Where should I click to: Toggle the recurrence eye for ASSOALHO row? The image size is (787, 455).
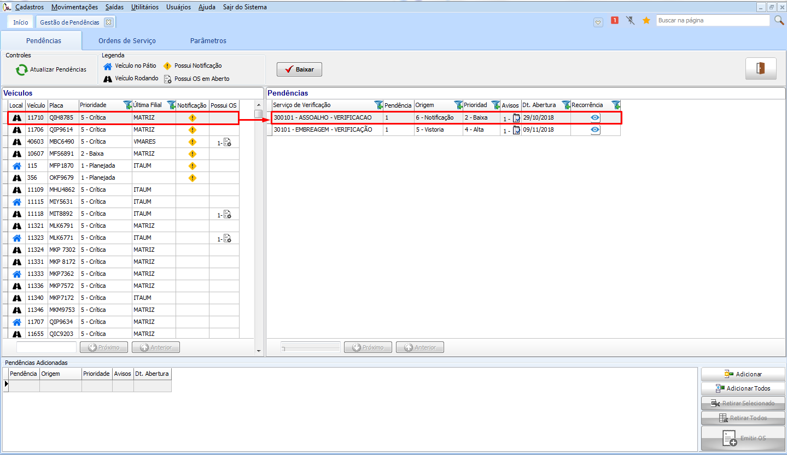[x=595, y=117]
